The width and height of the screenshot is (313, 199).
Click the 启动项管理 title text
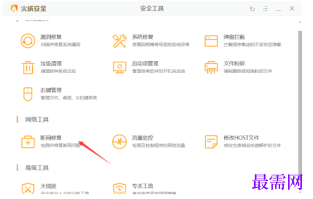tap(145, 64)
